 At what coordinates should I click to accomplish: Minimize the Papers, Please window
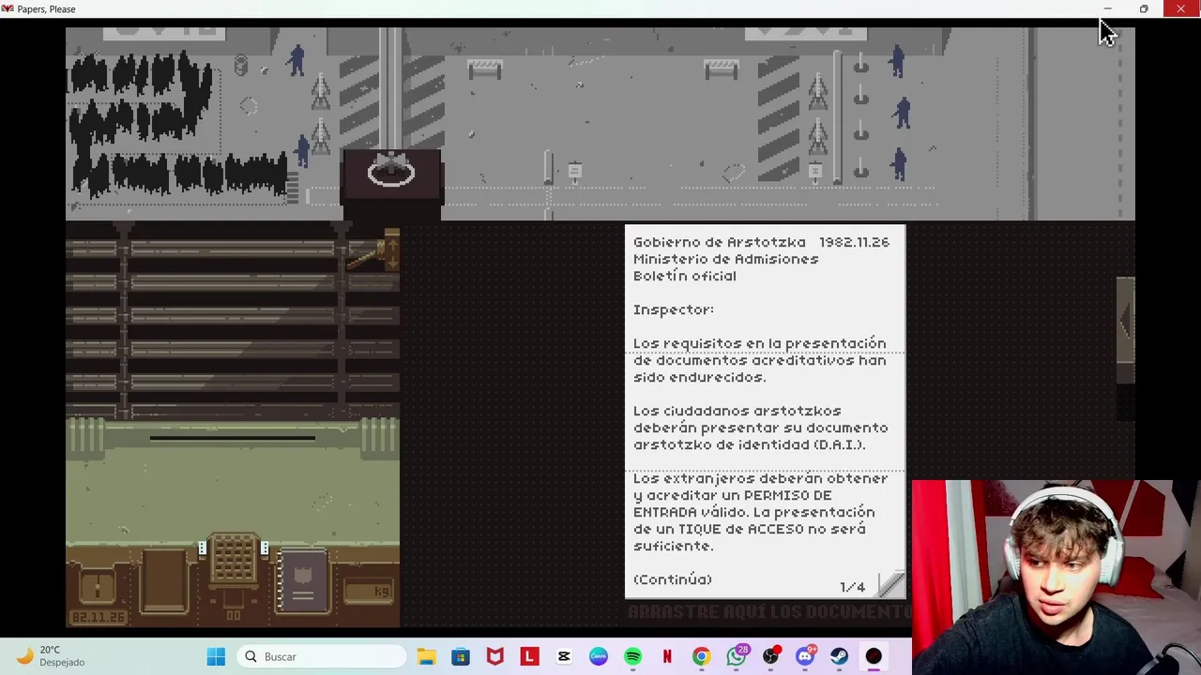pyautogui.click(x=1107, y=9)
